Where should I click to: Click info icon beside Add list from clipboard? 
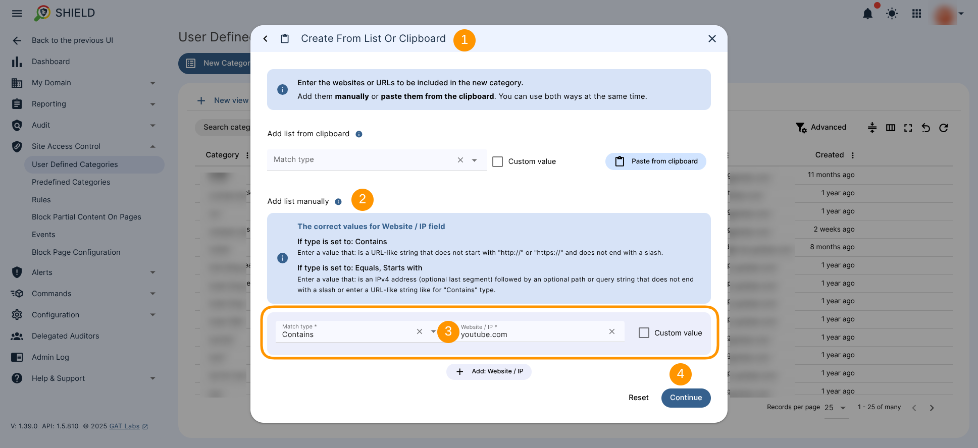(x=359, y=134)
